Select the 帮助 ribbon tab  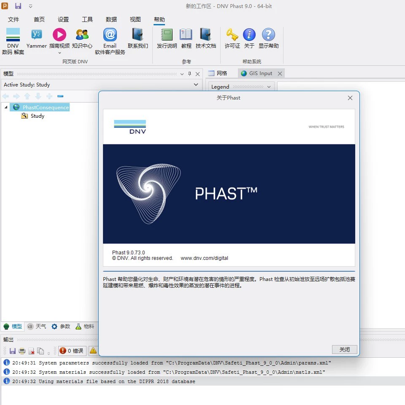point(159,19)
